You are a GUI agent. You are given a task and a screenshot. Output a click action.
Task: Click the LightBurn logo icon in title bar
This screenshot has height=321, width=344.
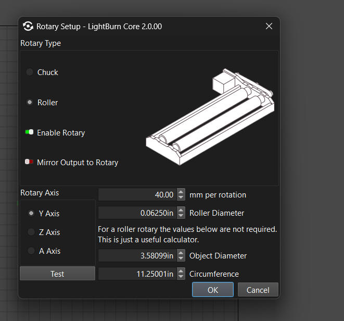(28, 26)
